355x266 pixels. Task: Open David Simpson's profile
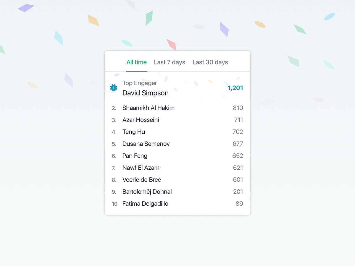point(145,93)
